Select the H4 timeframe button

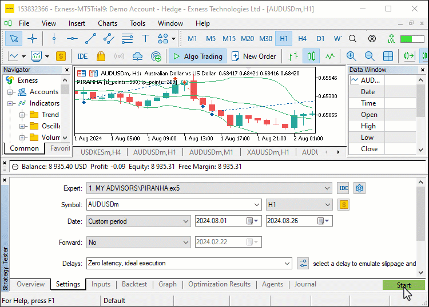[302, 38]
